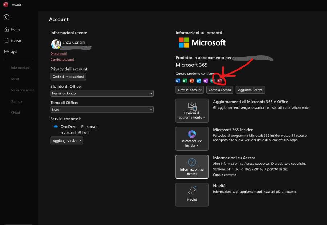Click the OneDrive cloud icon

coord(56,127)
